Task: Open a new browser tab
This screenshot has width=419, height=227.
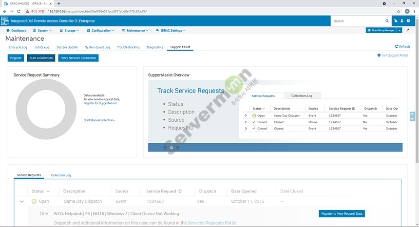Action: (x=59, y=3)
